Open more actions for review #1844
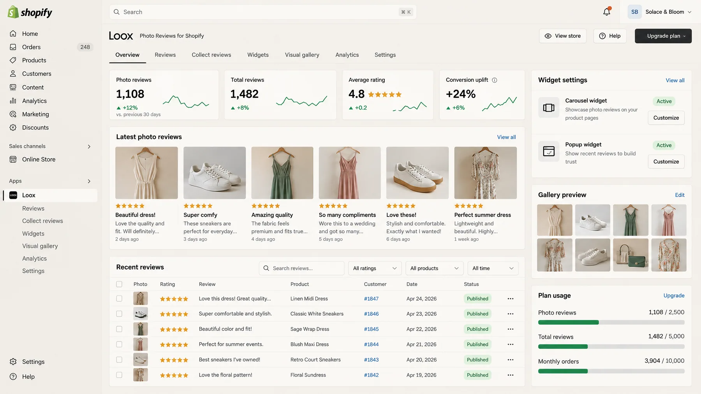701x394 pixels. [511, 345]
